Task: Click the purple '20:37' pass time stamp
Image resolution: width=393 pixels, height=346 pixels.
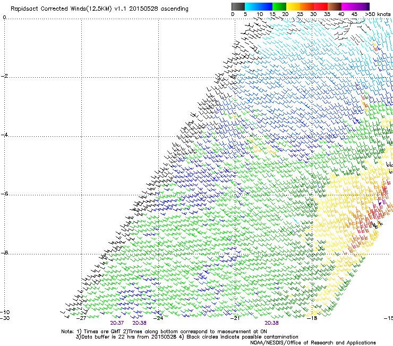Action: 117,323
